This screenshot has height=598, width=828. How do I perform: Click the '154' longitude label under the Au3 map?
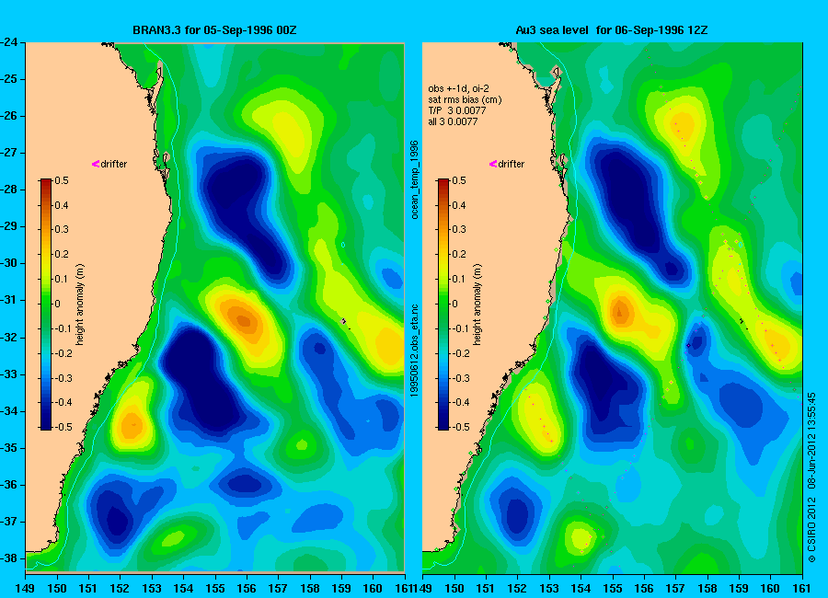[581, 589]
